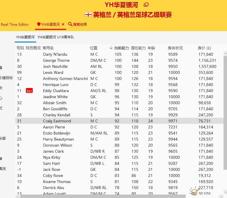Screen dimensions: 227x198
Task: Click the copy icon beside the YH华夏银河 title
Action: click(146, 5)
